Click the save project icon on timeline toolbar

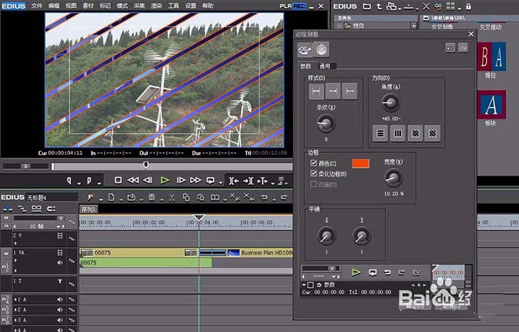pyautogui.click(x=152, y=198)
